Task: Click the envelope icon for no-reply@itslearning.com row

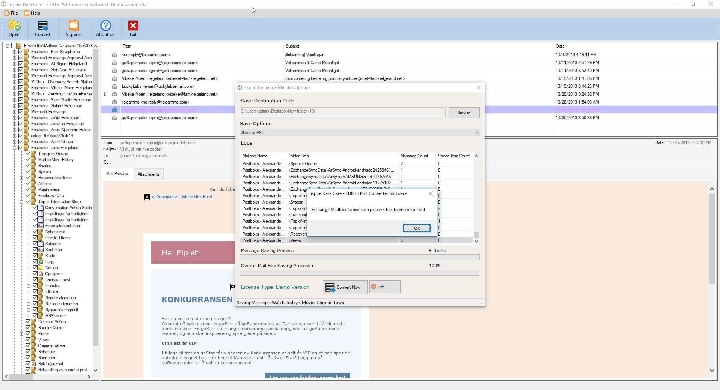Action: point(114,55)
